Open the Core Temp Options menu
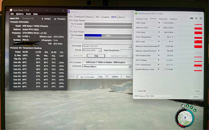 20,14
